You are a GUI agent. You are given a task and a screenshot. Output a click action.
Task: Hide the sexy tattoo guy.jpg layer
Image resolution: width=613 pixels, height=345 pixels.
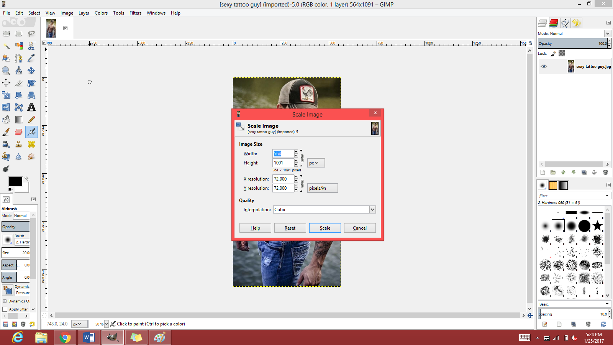click(544, 66)
